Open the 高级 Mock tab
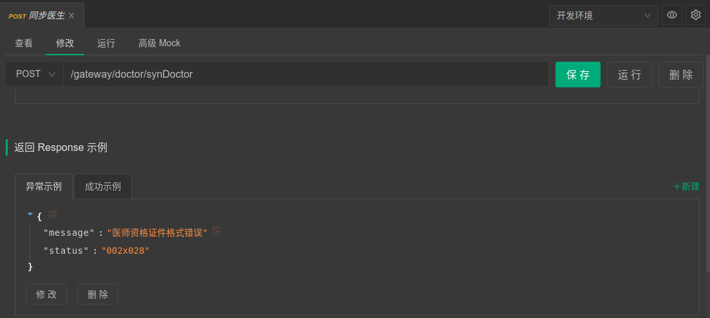Screen dimensions: 710x318 click(x=159, y=43)
